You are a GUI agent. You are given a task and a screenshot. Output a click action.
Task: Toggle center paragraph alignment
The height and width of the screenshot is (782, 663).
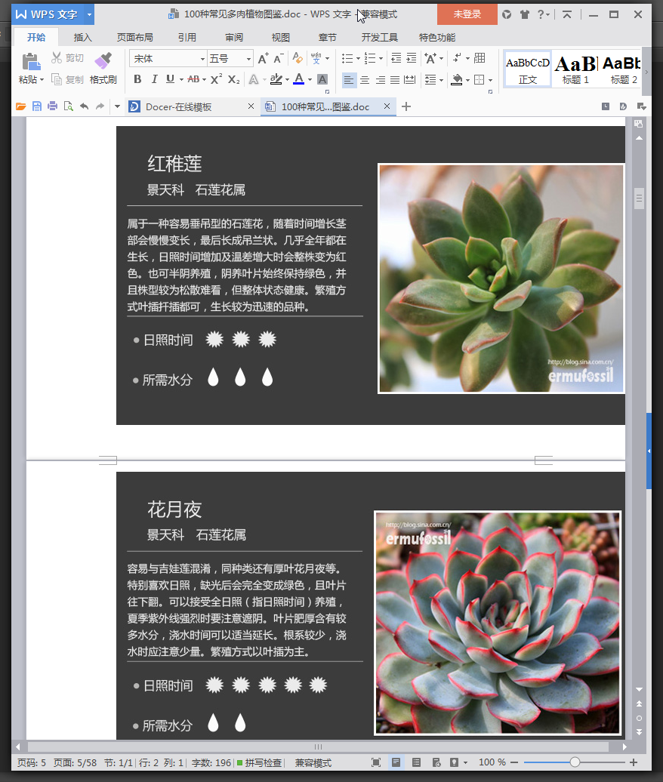pos(365,80)
